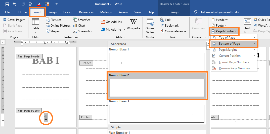The image size is (270, 134).
Task: Open the Shapes gallery
Action: (54, 31)
